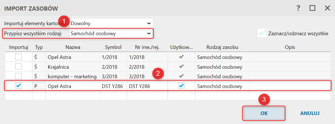Click the Rodzaj zasobu column header

[x=222, y=47]
